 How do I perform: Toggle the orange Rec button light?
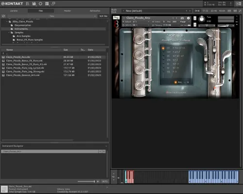point(175,82)
